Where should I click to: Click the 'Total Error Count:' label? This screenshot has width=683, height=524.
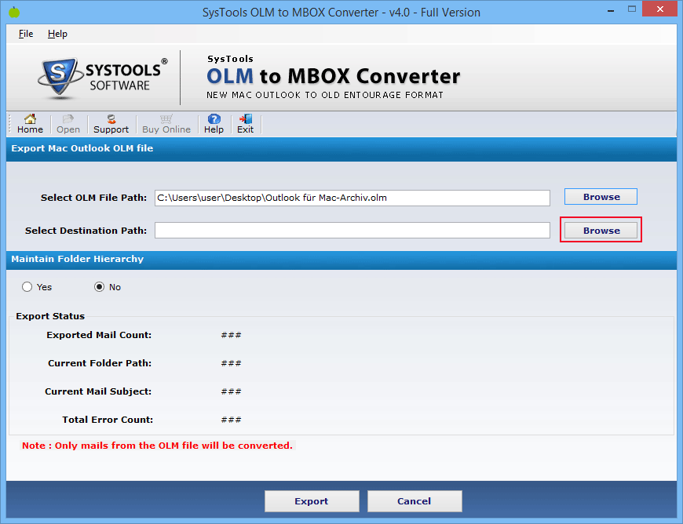108,420
